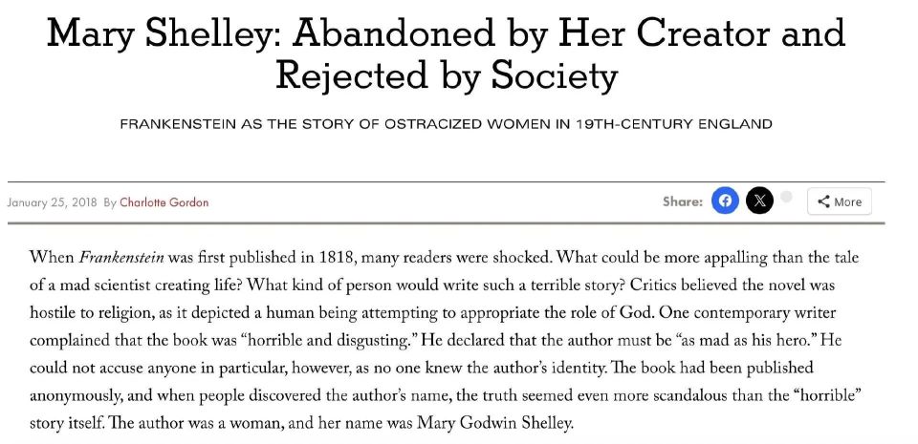Open author Charlotte Gordon's page

pyautogui.click(x=164, y=202)
